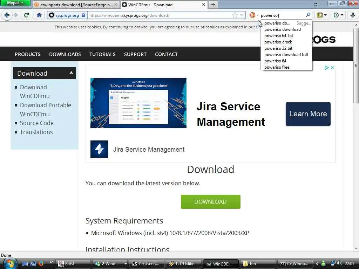Expand the quick launch chevron
This screenshot has width=359, height=269.
[x=51, y=262]
